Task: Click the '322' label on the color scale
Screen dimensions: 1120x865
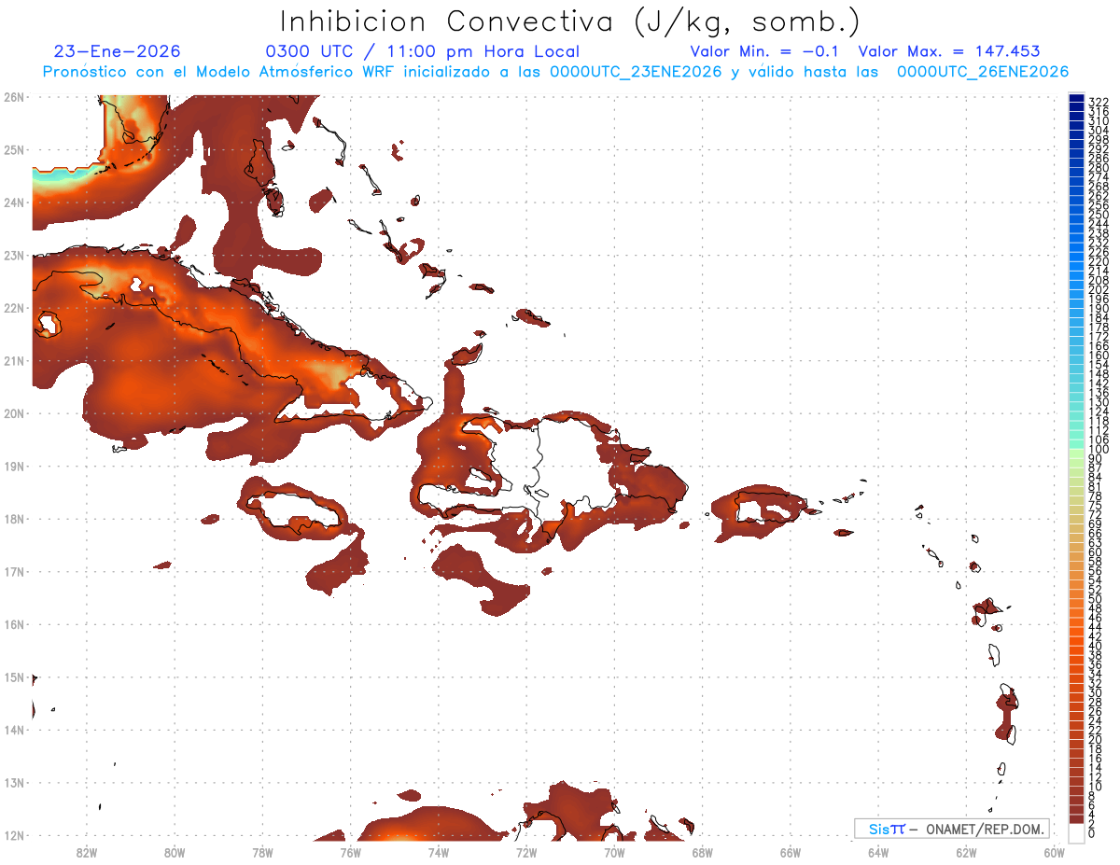Action: coord(1098,102)
